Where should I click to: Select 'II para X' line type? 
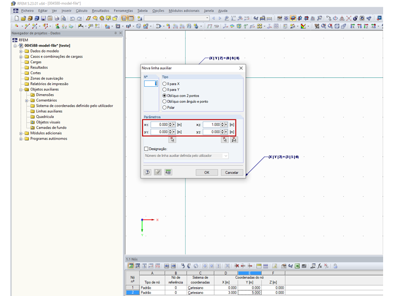(x=164, y=84)
